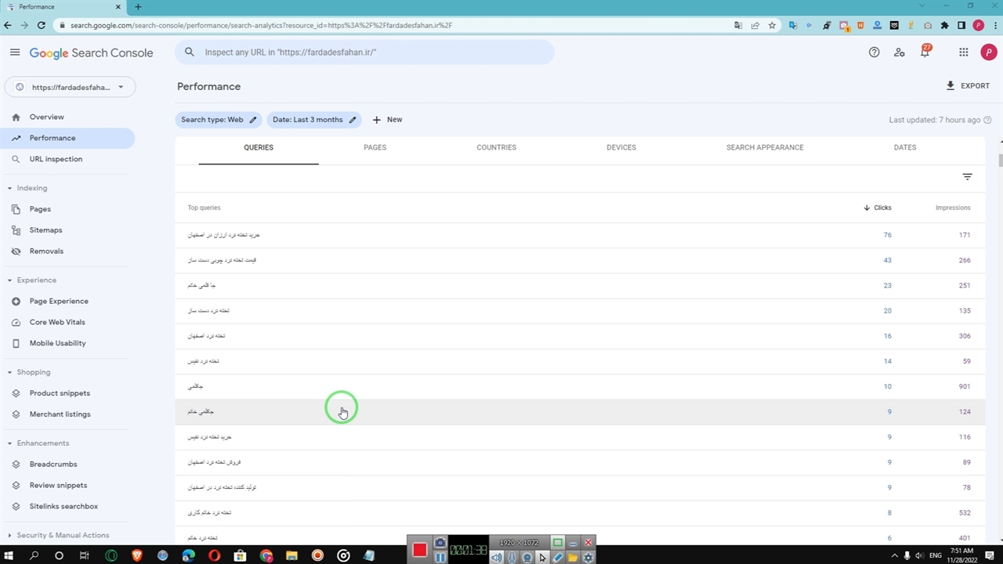The width and height of the screenshot is (1003, 564).
Task: Click the Inspect any URL search field
Action: (368, 52)
